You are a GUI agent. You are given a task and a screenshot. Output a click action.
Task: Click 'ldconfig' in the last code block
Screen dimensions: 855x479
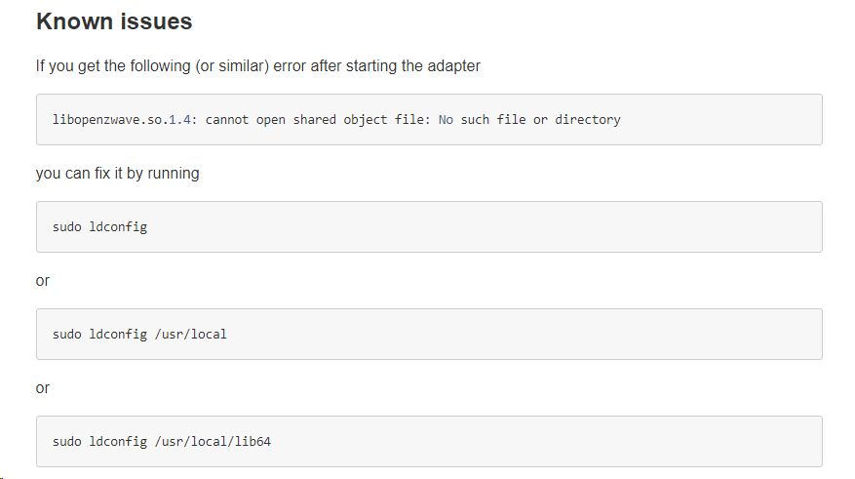point(118,441)
